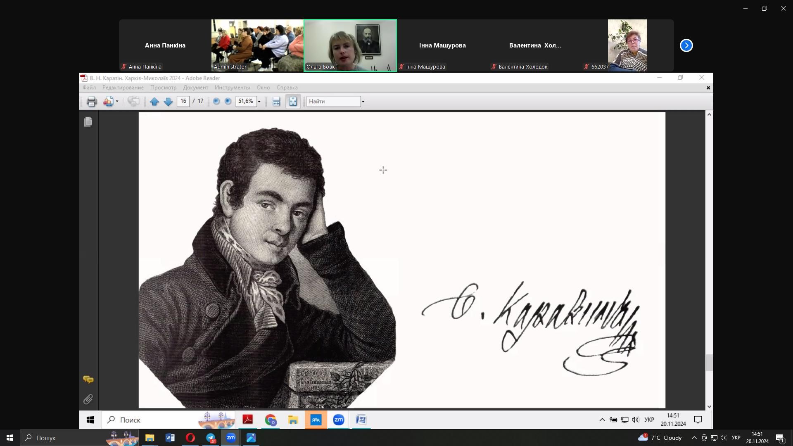Open the Инструменты menu
Screen dimensions: 793x446
[232, 88]
